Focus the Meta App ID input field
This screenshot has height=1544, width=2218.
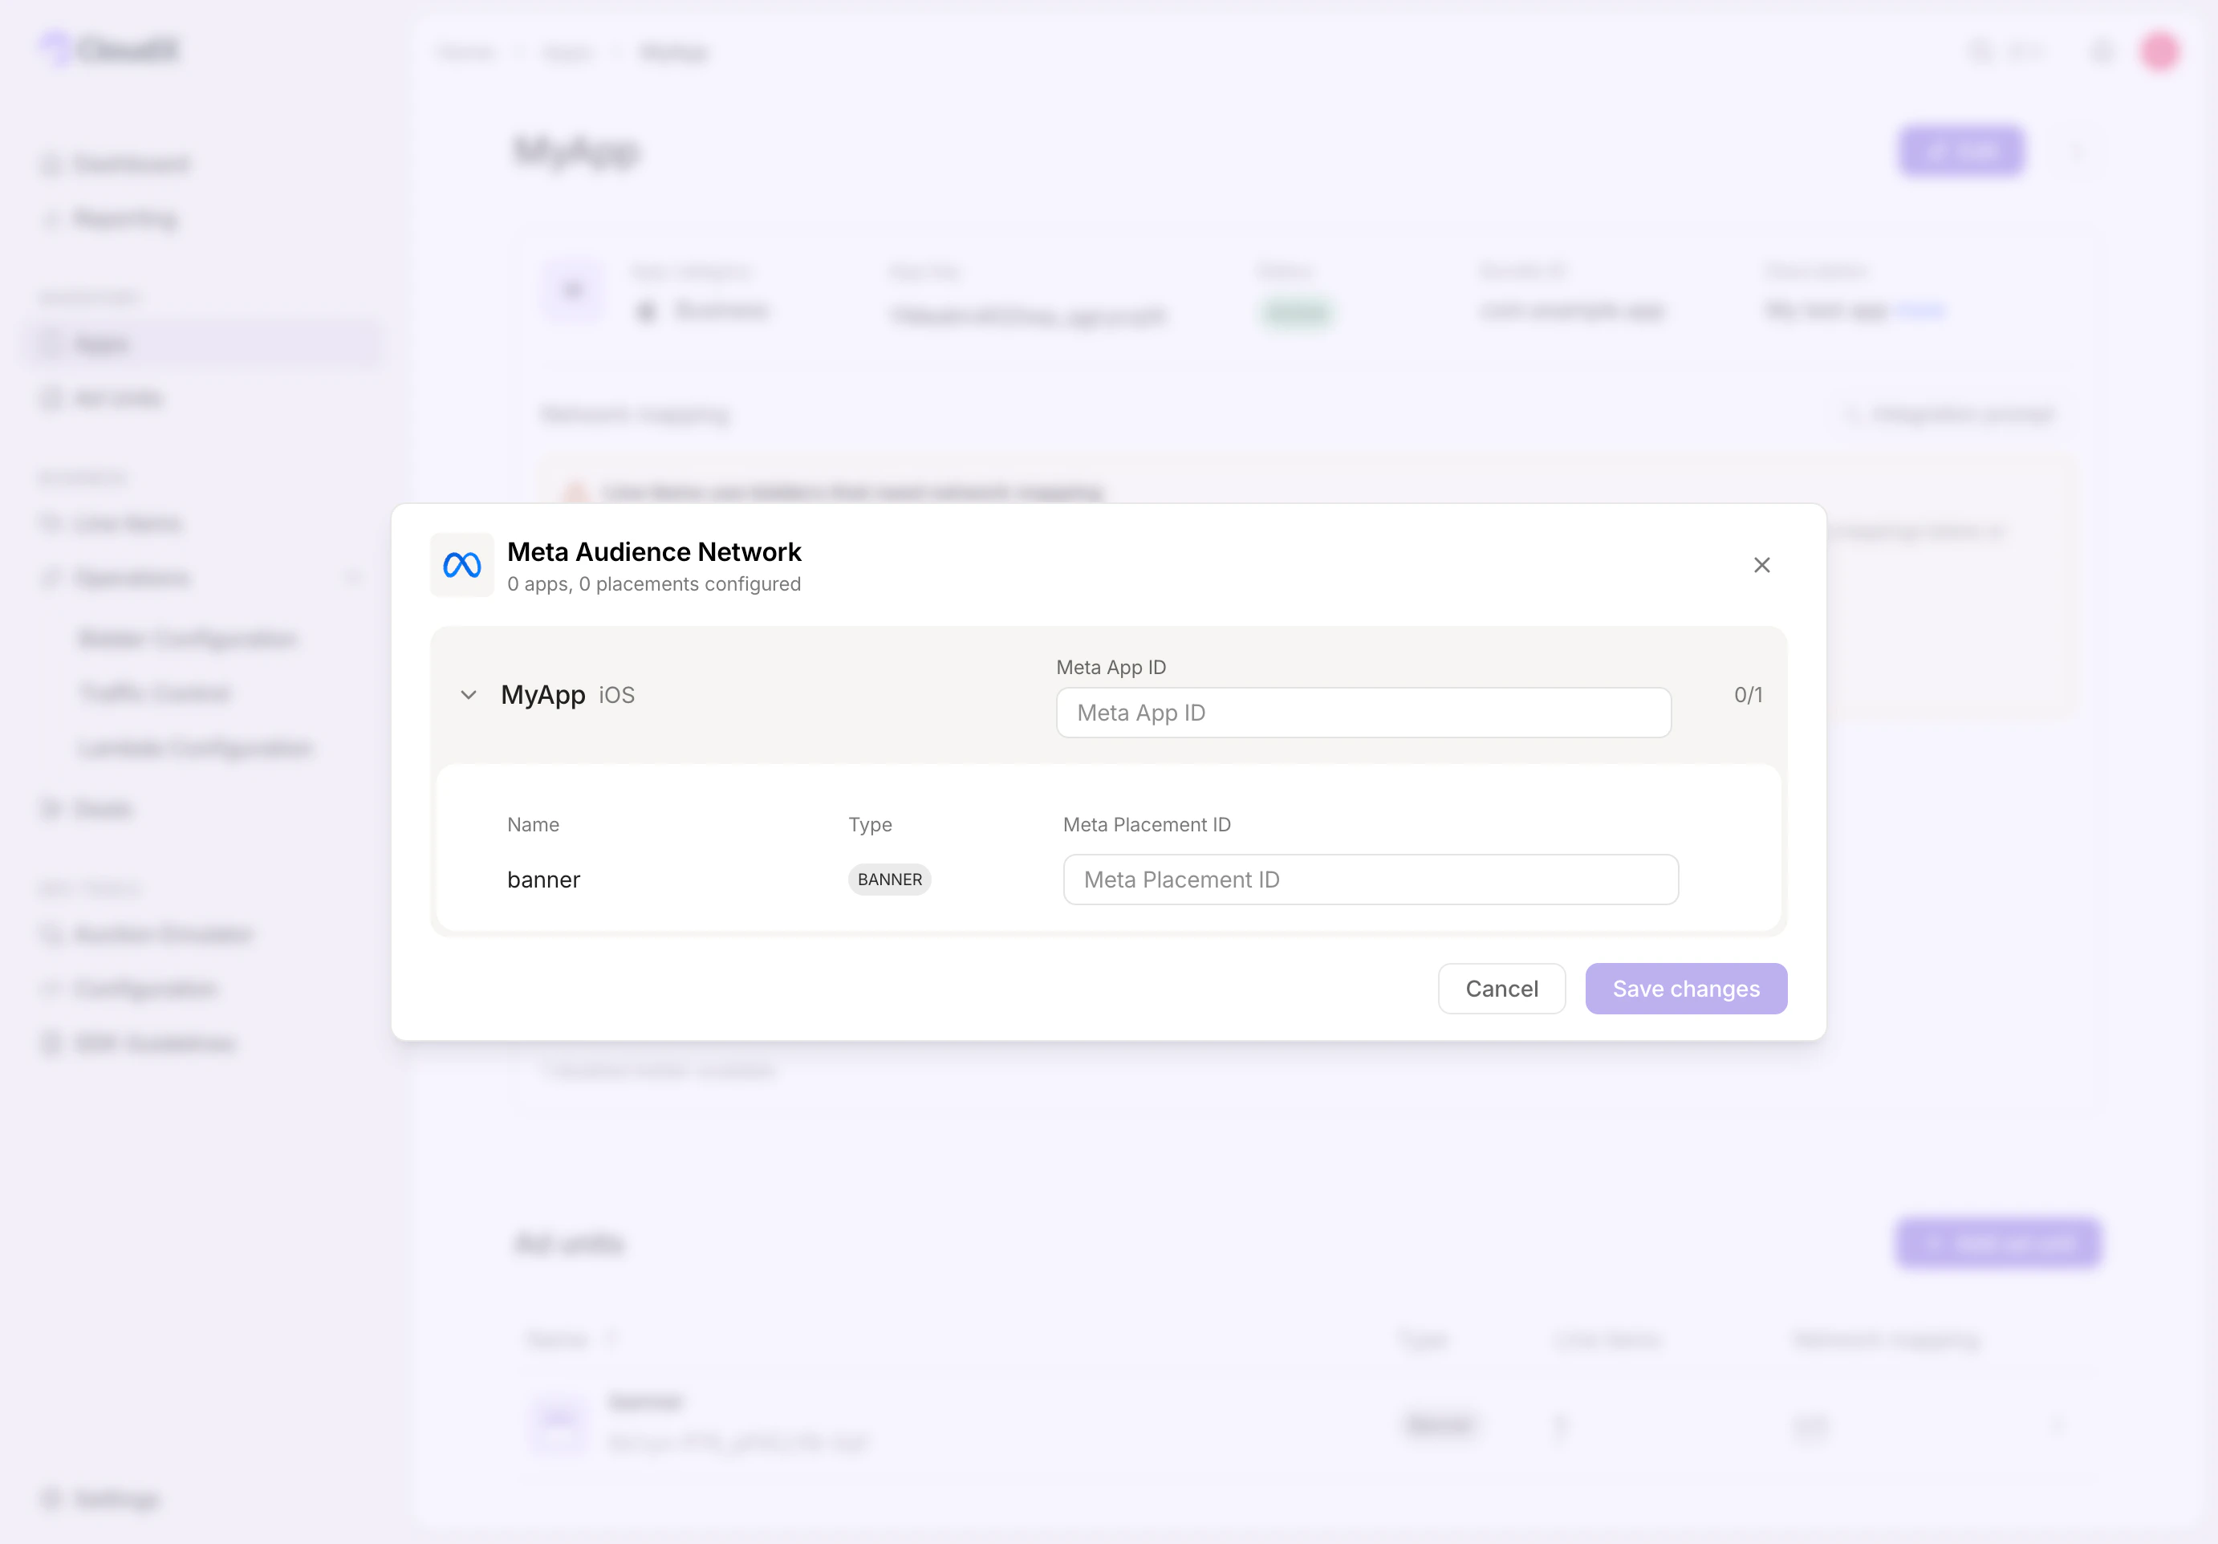(x=1362, y=712)
